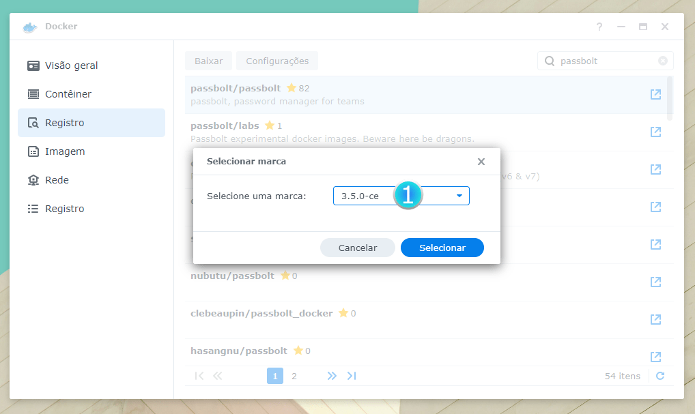This screenshot has height=414, width=695.
Task: Close the Selecionar marca dialog
Action: tap(481, 162)
